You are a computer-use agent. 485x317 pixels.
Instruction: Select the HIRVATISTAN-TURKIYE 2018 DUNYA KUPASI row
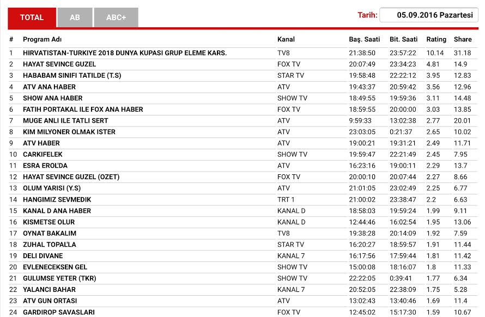click(124, 53)
